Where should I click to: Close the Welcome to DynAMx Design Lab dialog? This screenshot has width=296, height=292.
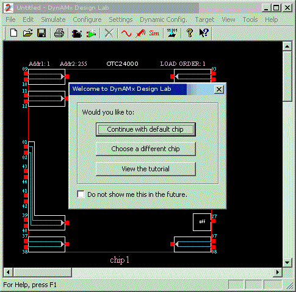[x=219, y=90]
